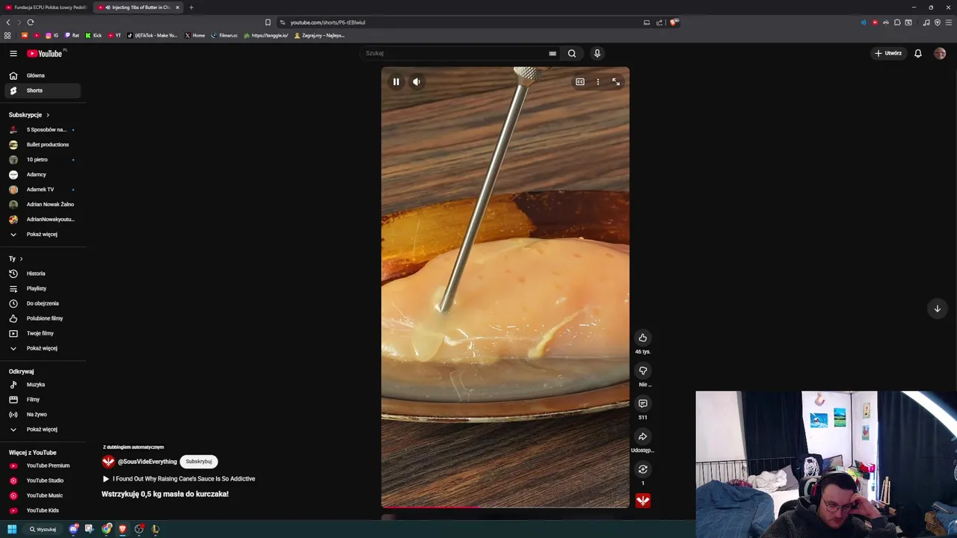Pause the Short video

[396, 81]
